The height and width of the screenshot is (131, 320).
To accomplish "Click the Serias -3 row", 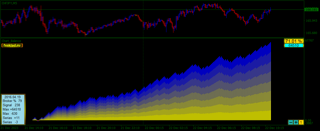I will pyautogui.click(x=10, y=122).
